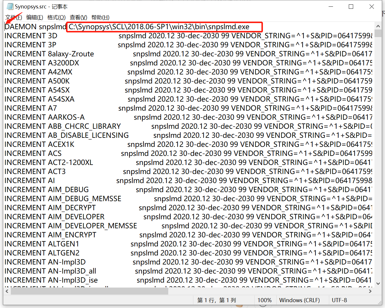Click the INCREMENT ALTGEN2 line
Image resolution: width=385 pixels, height=308 pixels.
pos(188,253)
